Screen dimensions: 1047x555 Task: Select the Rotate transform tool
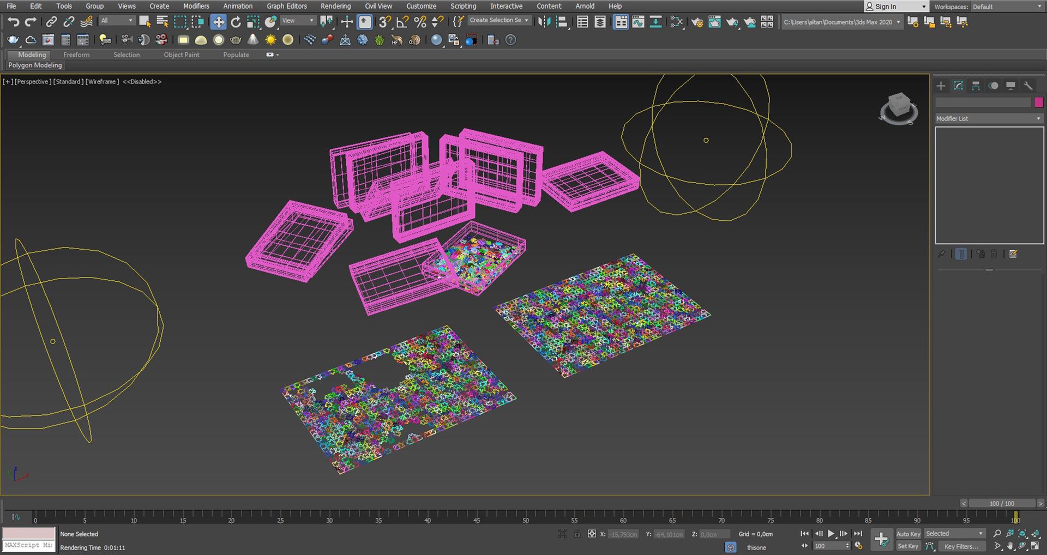click(236, 22)
